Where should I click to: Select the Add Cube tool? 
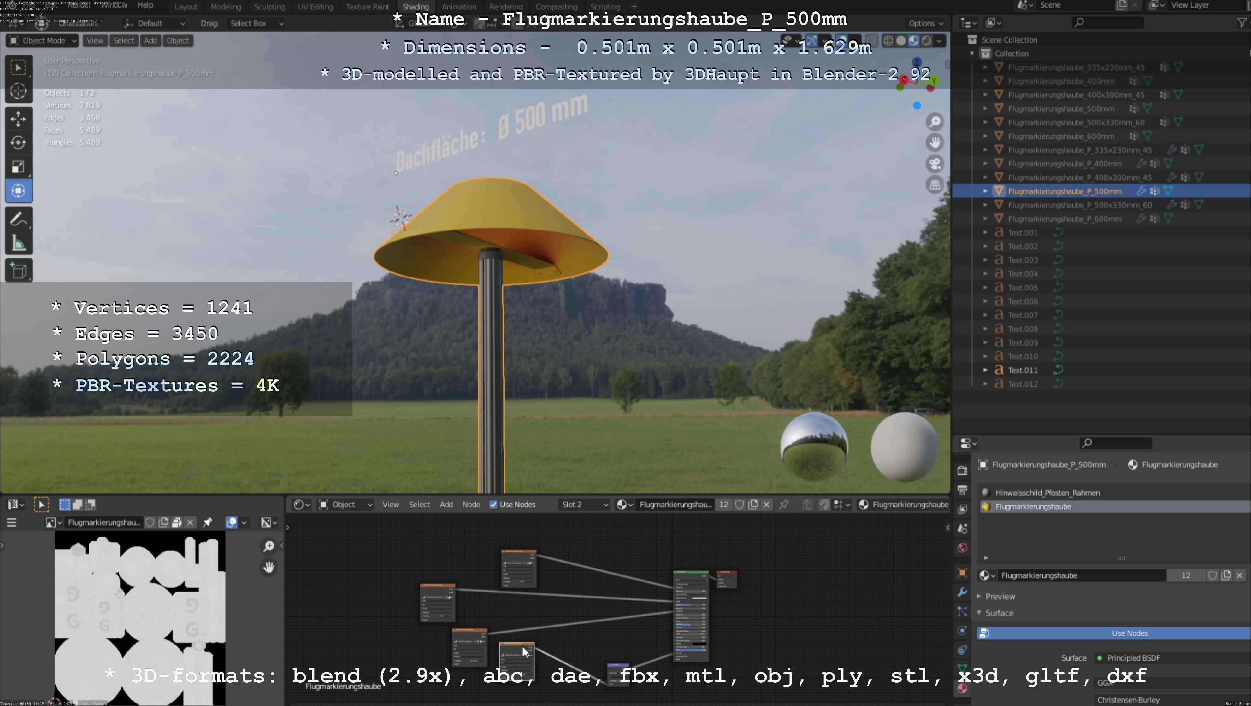click(18, 271)
